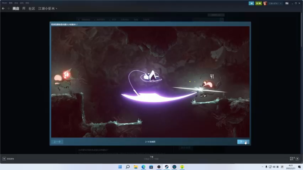Go back with the left arrow

[x=3, y=8]
